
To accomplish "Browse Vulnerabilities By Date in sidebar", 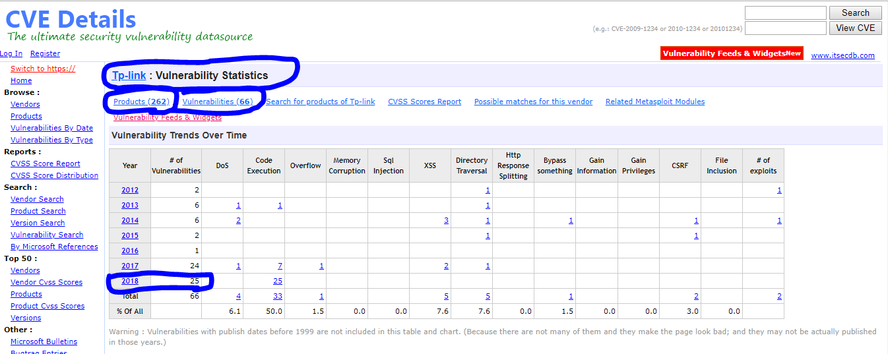I will click(x=51, y=128).
